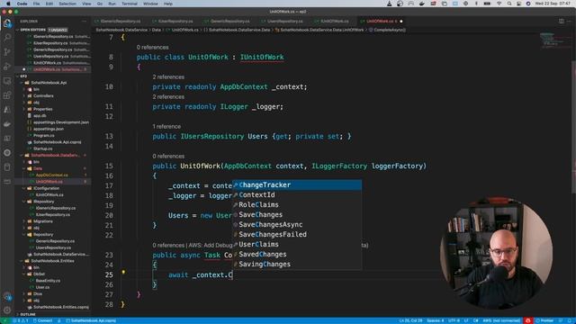Select SaveChangesAsync suggestion in autocomplete

click(297, 224)
